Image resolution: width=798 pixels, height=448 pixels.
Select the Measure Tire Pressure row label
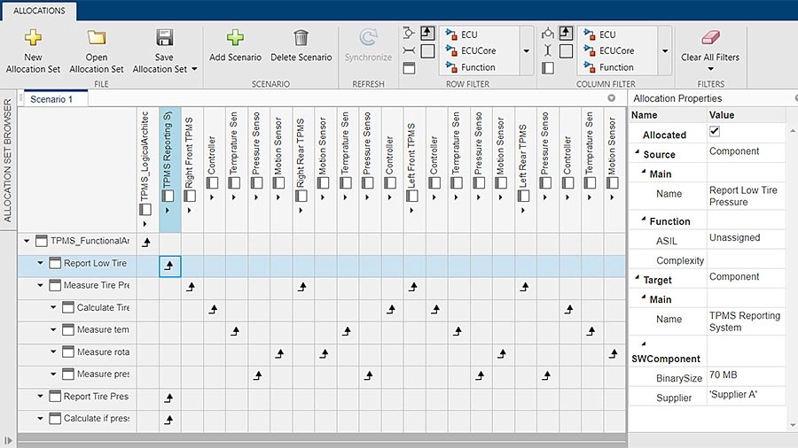click(96, 286)
